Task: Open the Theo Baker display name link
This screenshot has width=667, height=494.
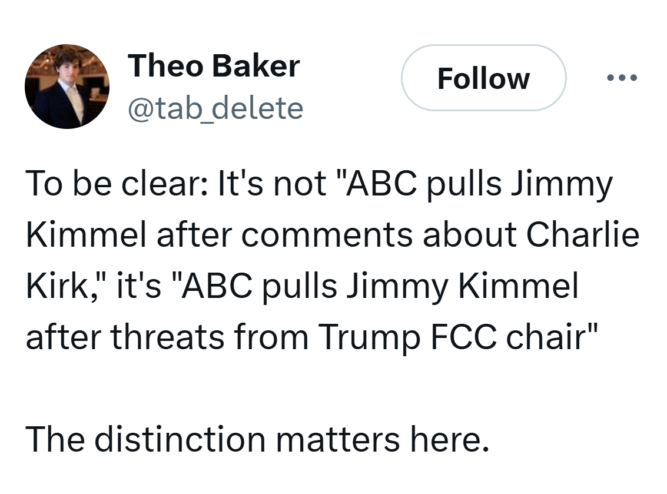Action: tap(214, 65)
